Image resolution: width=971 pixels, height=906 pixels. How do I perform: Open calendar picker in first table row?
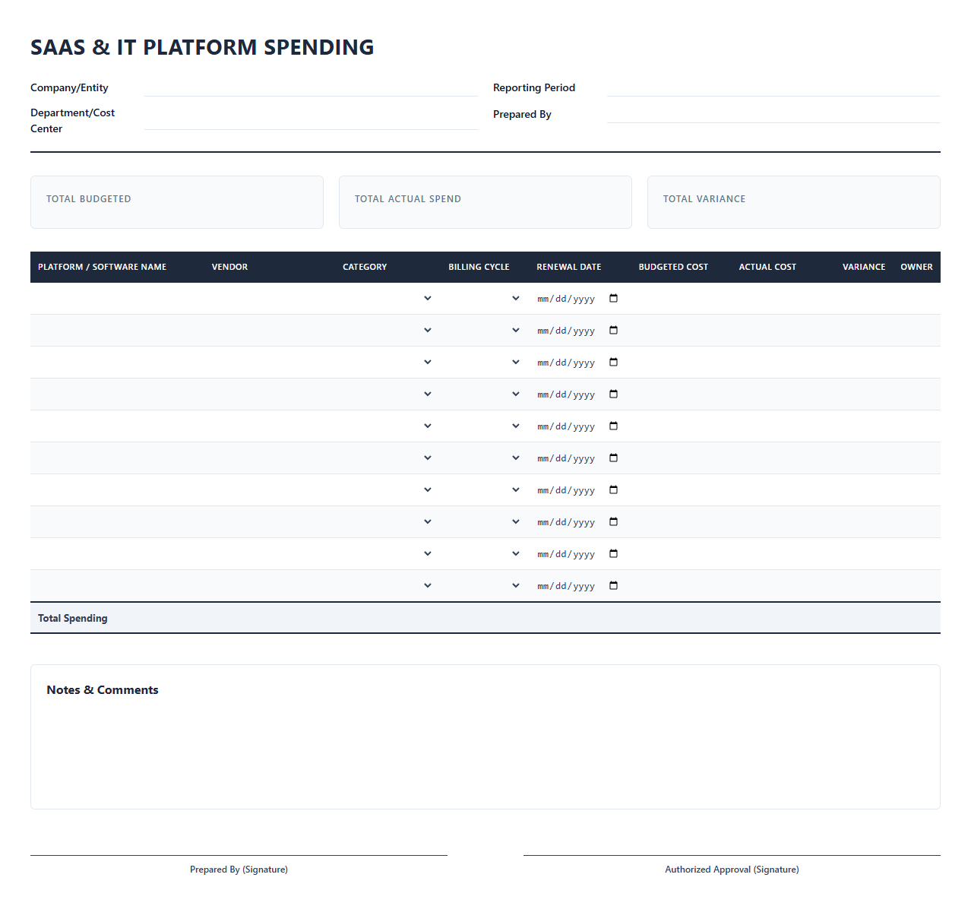click(x=614, y=299)
